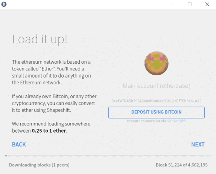Select the account address starting with 0xaFa7
The width and height of the screenshot is (216, 174).
click(157, 101)
